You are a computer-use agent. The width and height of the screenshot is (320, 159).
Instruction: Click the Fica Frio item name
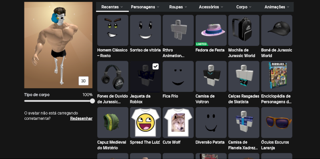pos(170,96)
